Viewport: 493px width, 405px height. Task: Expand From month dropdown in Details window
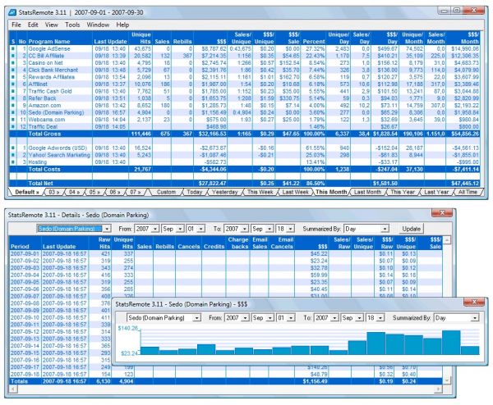(180, 229)
